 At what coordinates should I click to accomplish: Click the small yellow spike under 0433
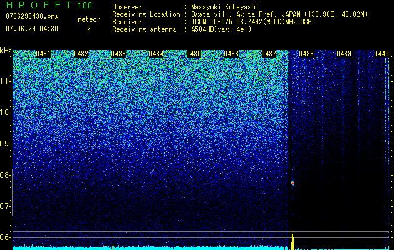(x=113, y=246)
